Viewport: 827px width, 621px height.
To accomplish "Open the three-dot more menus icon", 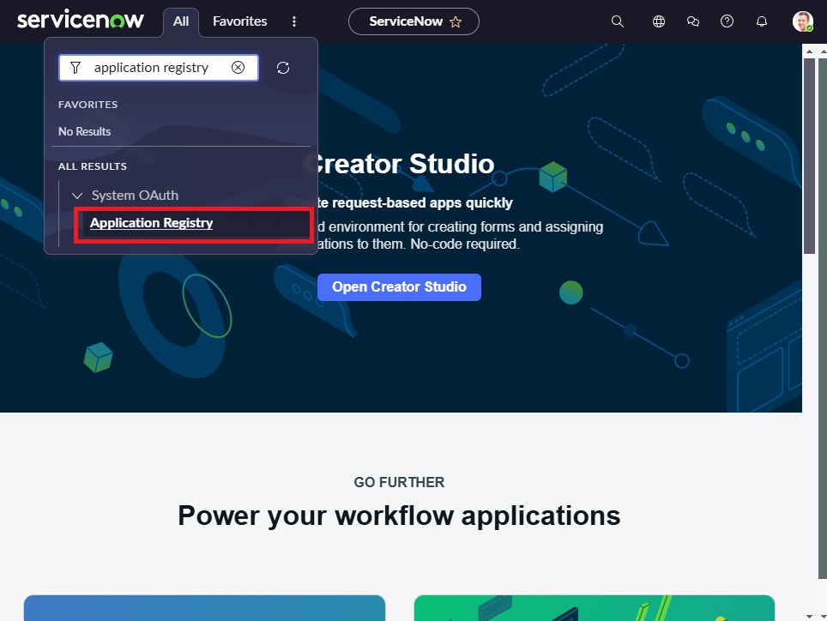I will pos(294,21).
